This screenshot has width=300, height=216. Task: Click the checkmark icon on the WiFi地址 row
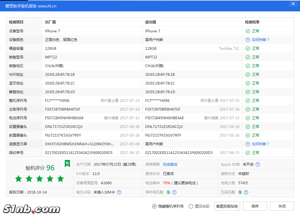(x=247, y=74)
